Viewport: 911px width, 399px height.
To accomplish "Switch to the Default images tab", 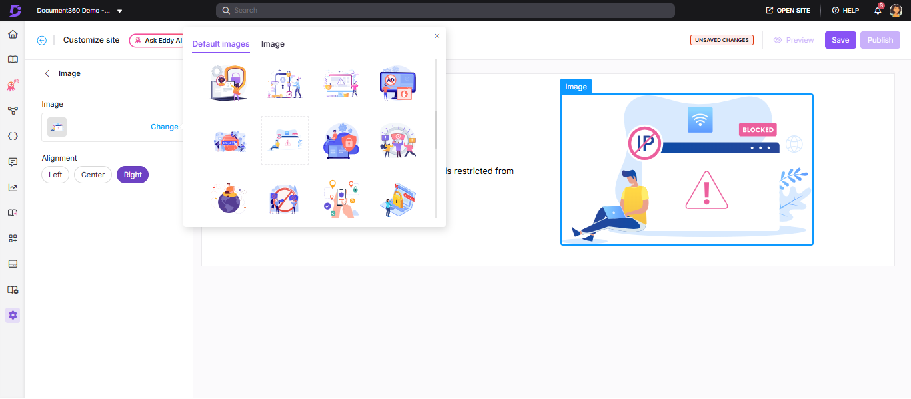I will click(221, 44).
